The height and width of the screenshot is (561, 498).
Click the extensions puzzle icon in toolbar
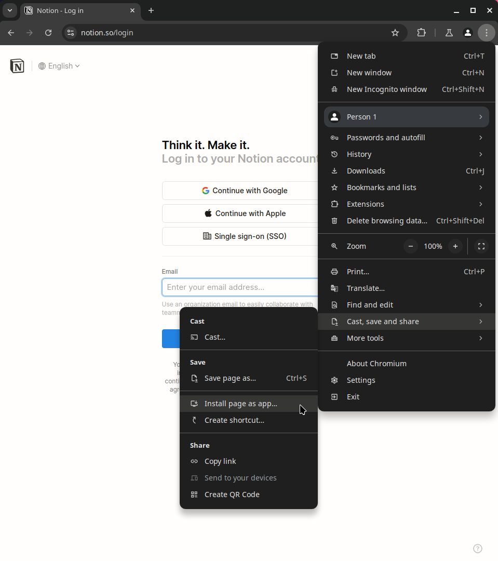(422, 32)
